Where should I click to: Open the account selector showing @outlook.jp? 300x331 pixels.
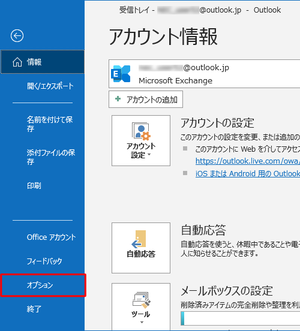[x=204, y=74]
